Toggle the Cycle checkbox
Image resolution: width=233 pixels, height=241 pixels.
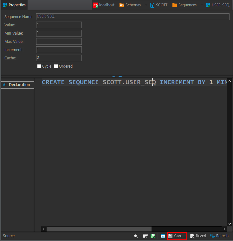pyautogui.click(x=39, y=66)
